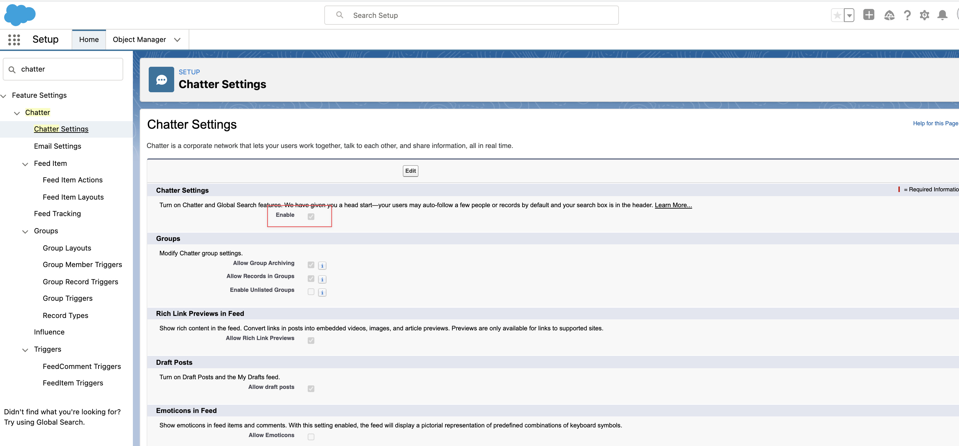This screenshot has height=446, width=959.
Task: Click the Help question mark icon
Action: click(907, 15)
